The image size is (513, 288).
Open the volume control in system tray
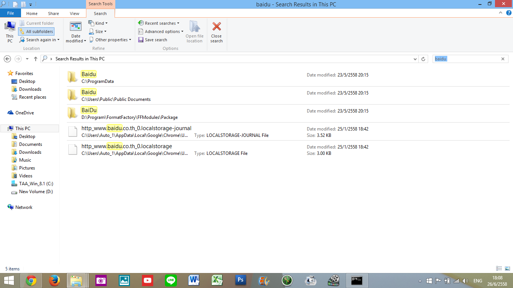465,281
